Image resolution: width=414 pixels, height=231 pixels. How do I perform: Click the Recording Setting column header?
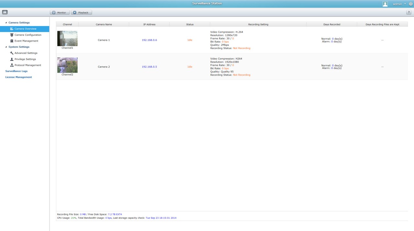click(258, 24)
